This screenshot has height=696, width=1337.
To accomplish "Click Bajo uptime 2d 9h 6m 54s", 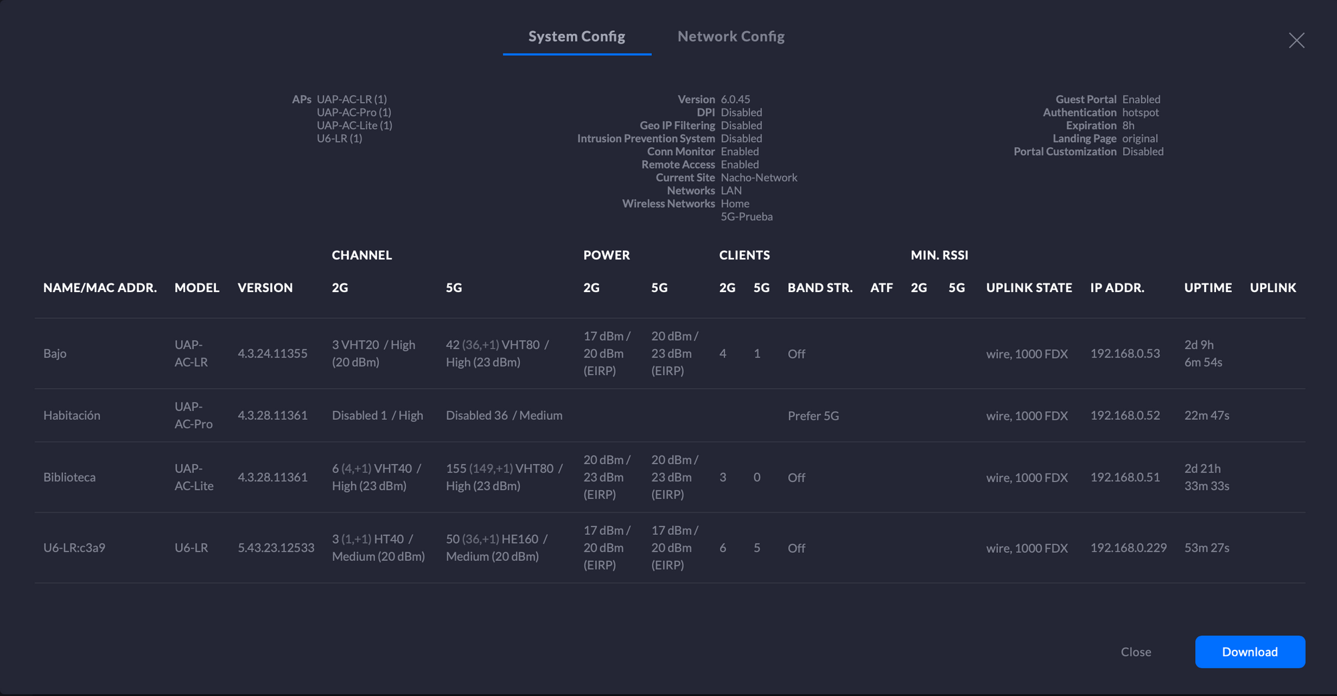I will tap(1203, 354).
